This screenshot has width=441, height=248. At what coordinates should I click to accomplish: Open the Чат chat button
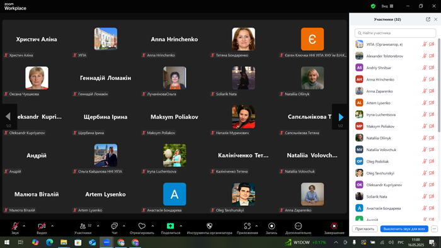tap(115, 228)
